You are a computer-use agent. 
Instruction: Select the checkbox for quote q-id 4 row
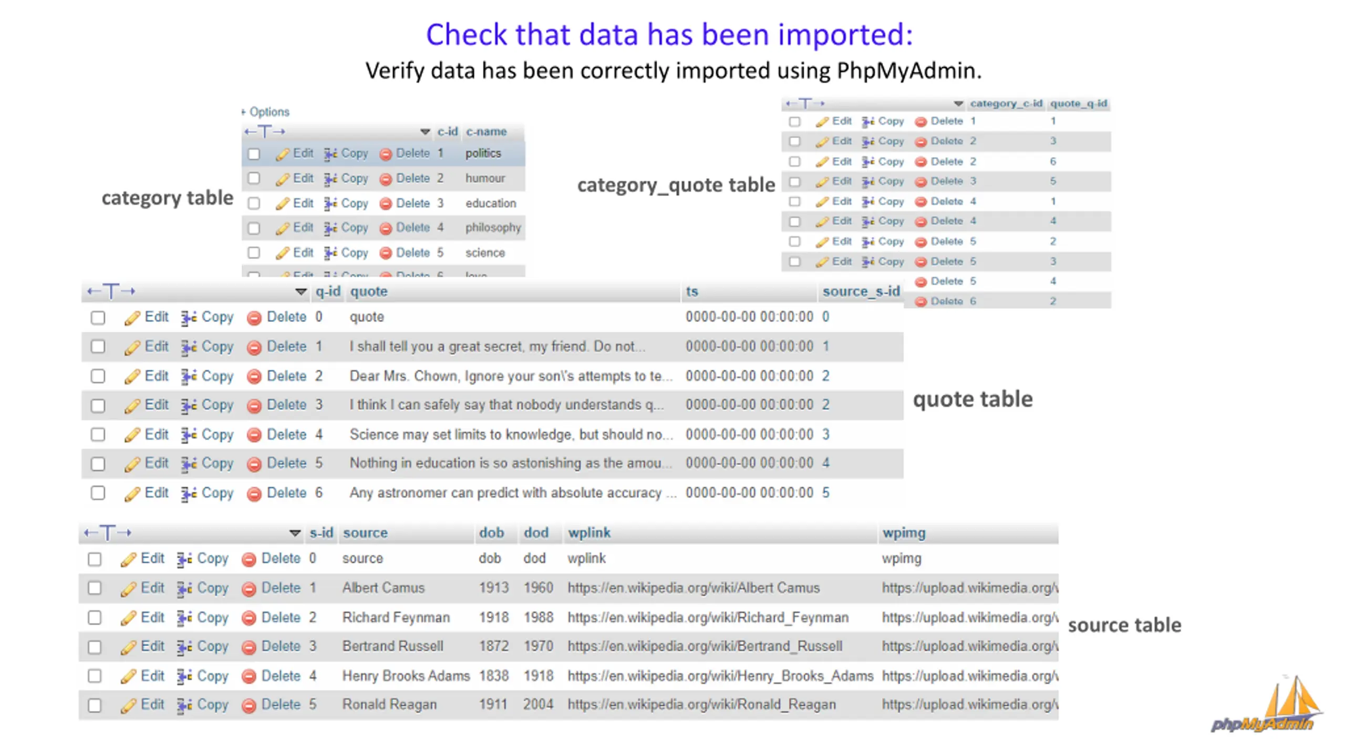click(x=98, y=435)
